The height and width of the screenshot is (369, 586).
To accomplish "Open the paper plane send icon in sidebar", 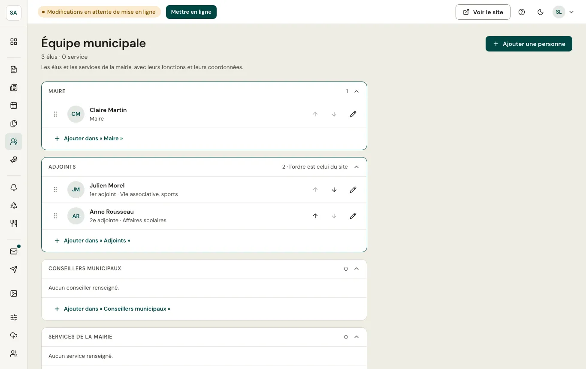I will click(x=14, y=269).
